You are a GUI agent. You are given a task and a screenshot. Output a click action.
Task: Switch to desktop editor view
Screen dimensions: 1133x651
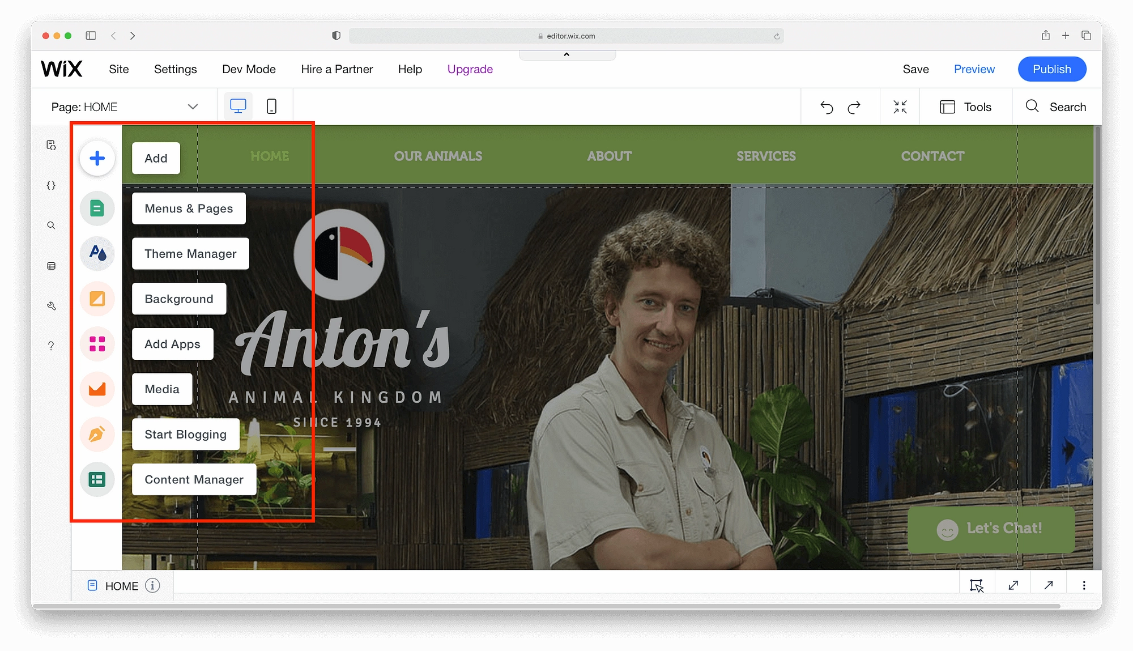(x=238, y=107)
